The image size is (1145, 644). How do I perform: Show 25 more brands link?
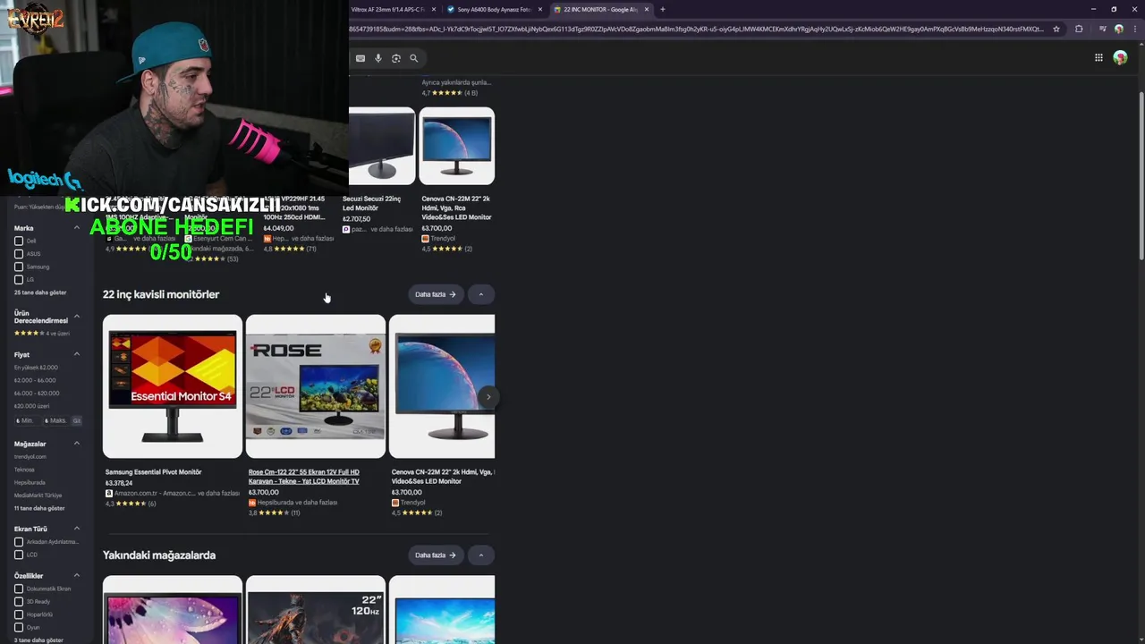click(x=40, y=292)
